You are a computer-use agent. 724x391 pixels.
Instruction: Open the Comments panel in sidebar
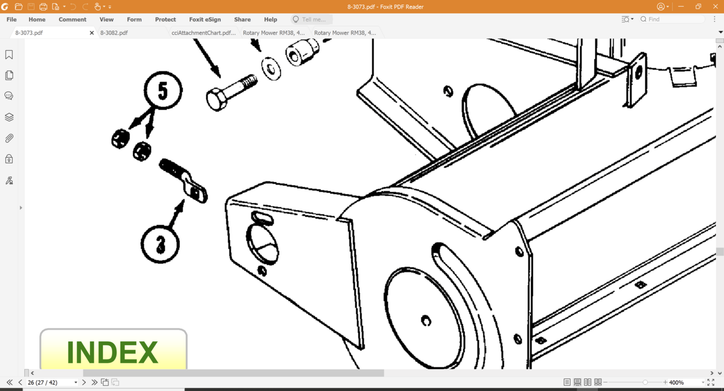pos(9,96)
